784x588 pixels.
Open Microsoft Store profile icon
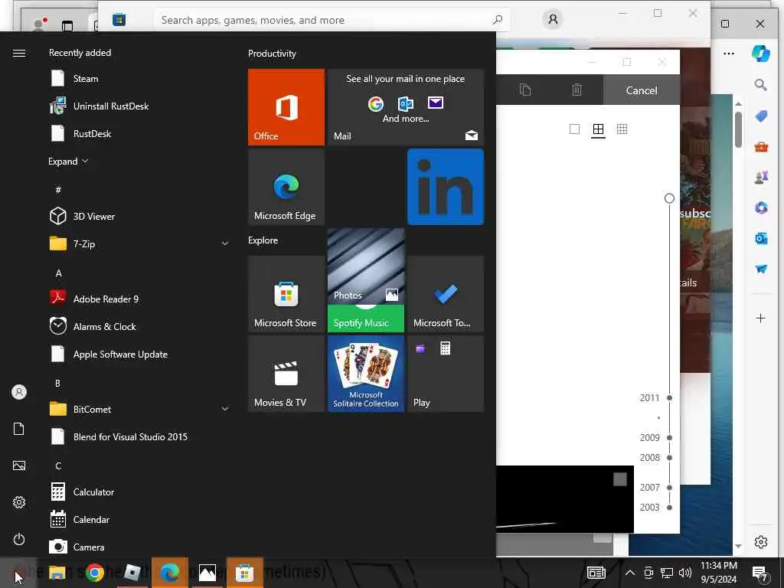553,19
